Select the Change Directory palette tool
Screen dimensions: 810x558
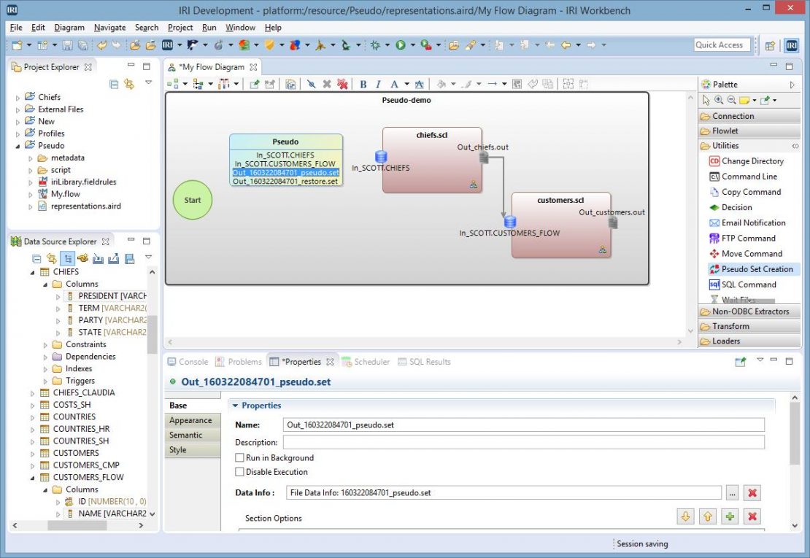[747, 161]
